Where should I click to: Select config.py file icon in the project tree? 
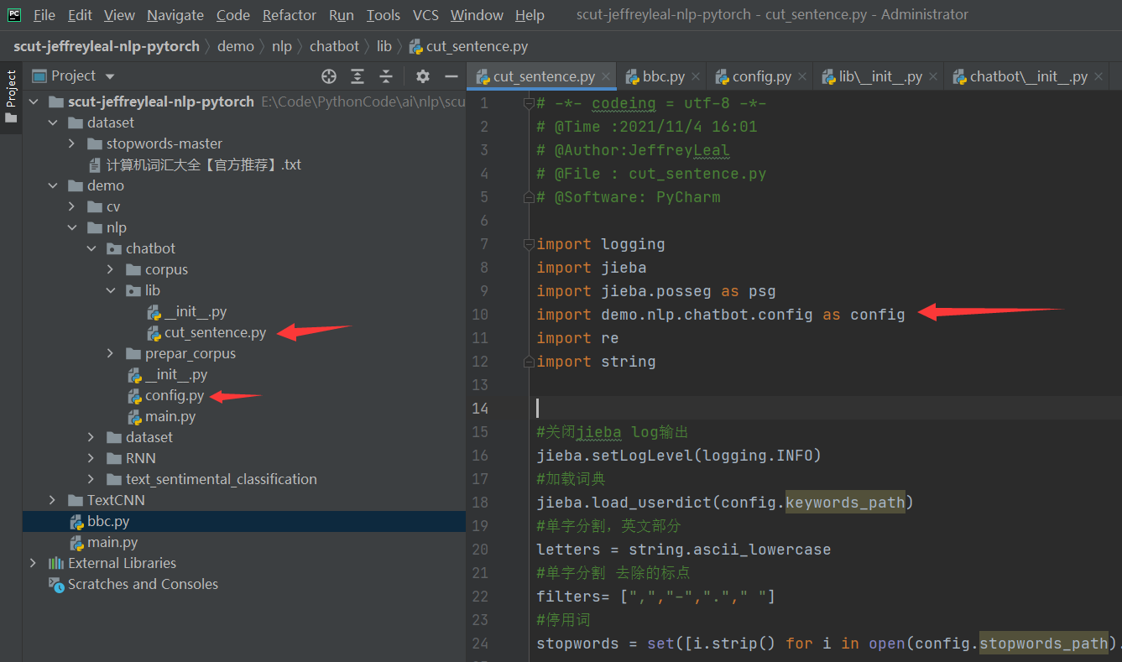134,396
